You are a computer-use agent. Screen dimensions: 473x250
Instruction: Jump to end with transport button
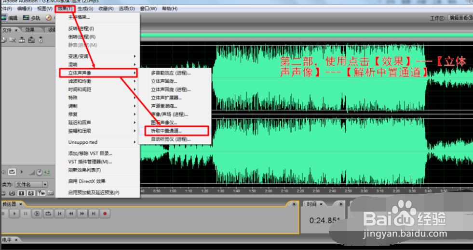coord(94,213)
